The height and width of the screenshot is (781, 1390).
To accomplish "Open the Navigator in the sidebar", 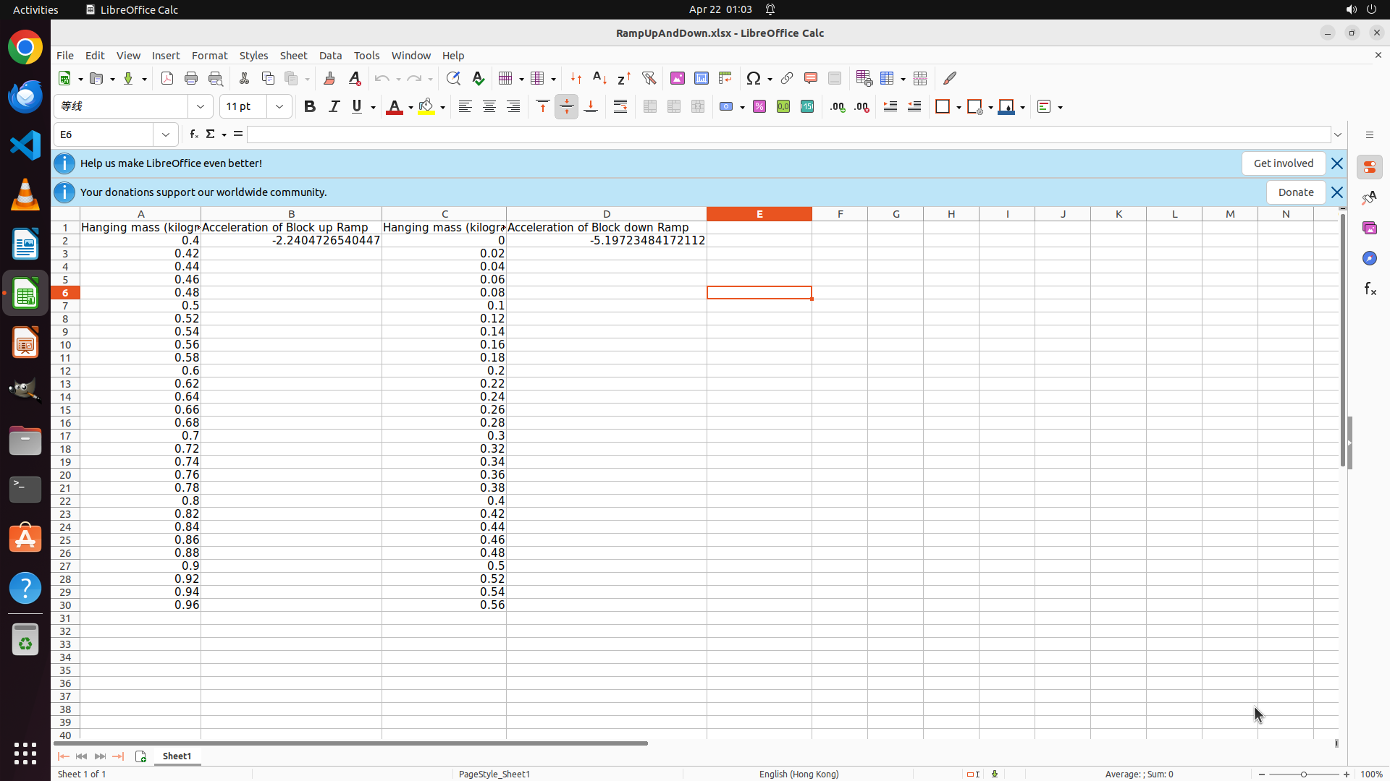I will coord(1369,258).
